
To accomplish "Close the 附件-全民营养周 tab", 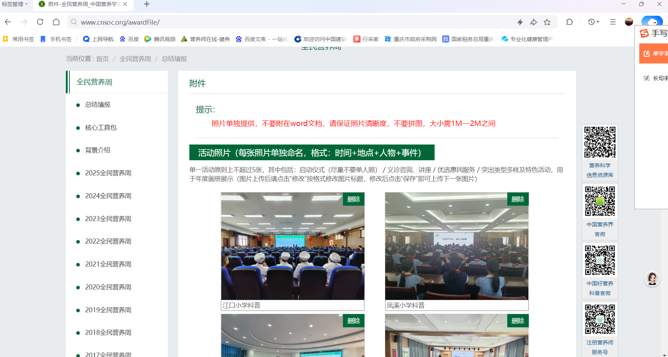I will (x=125, y=4).
